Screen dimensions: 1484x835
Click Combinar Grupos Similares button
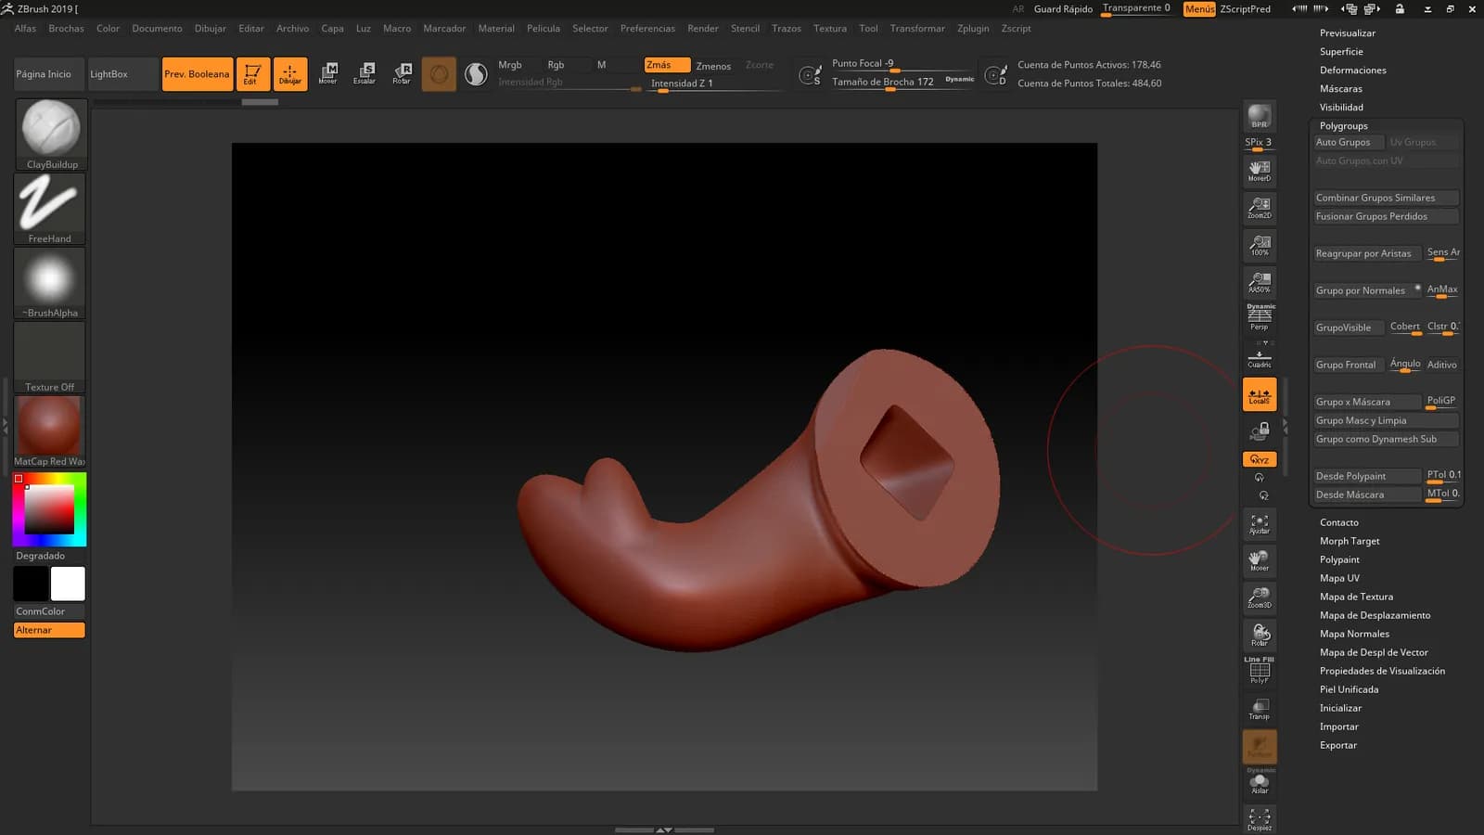point(1386,198)
